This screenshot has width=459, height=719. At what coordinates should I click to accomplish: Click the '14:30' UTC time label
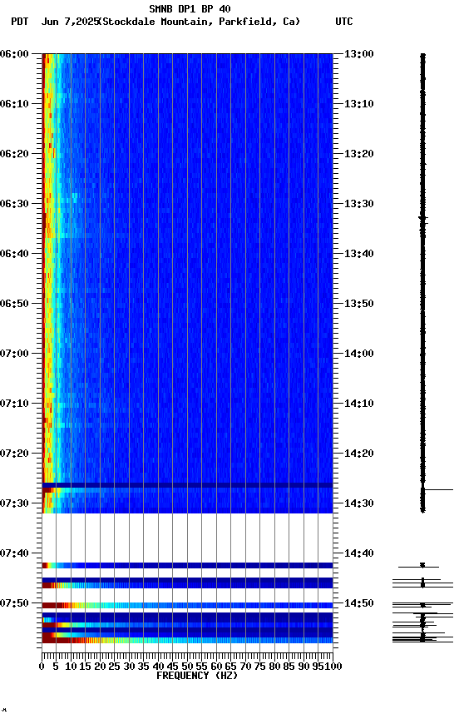359,504
